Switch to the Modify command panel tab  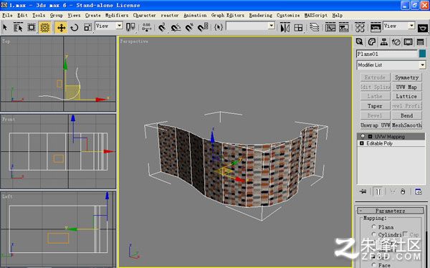pos(372,42)
